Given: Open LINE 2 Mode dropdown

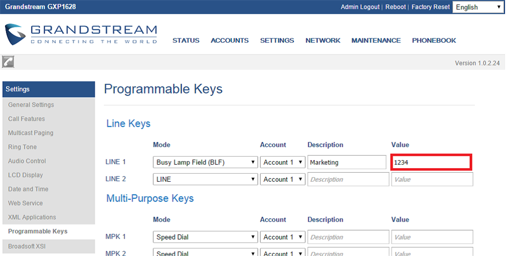Looking at the screenshot, I should pyautogui.click(x=205, y=179).
